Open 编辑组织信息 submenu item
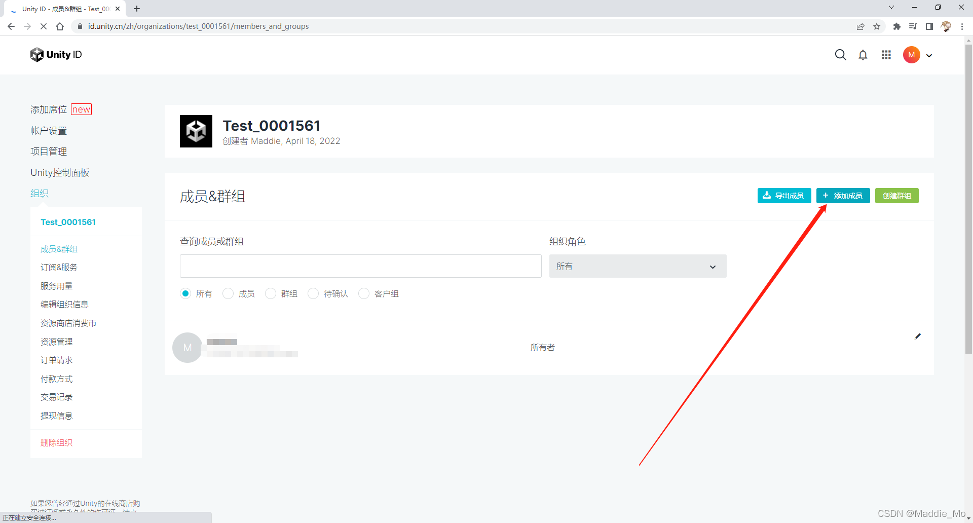The width and height of the screenshot is (973, 523). 64,304
